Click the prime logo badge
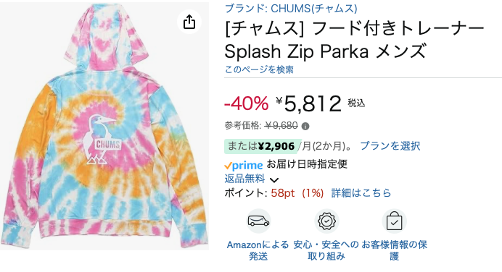Image resolution: width=502 pixels, height=272 pixels. tap(244, 165)
